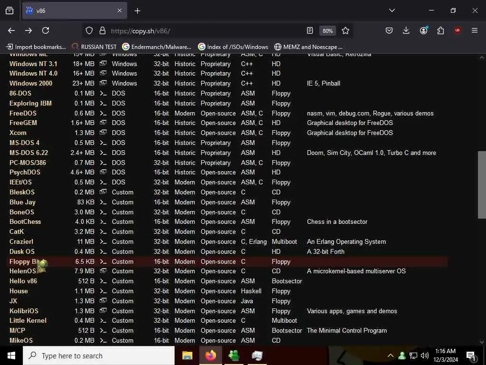The image size is (486, 365).
Task: Open the Xcom entry
Action: pyautogui.click(x=18, y=133)
